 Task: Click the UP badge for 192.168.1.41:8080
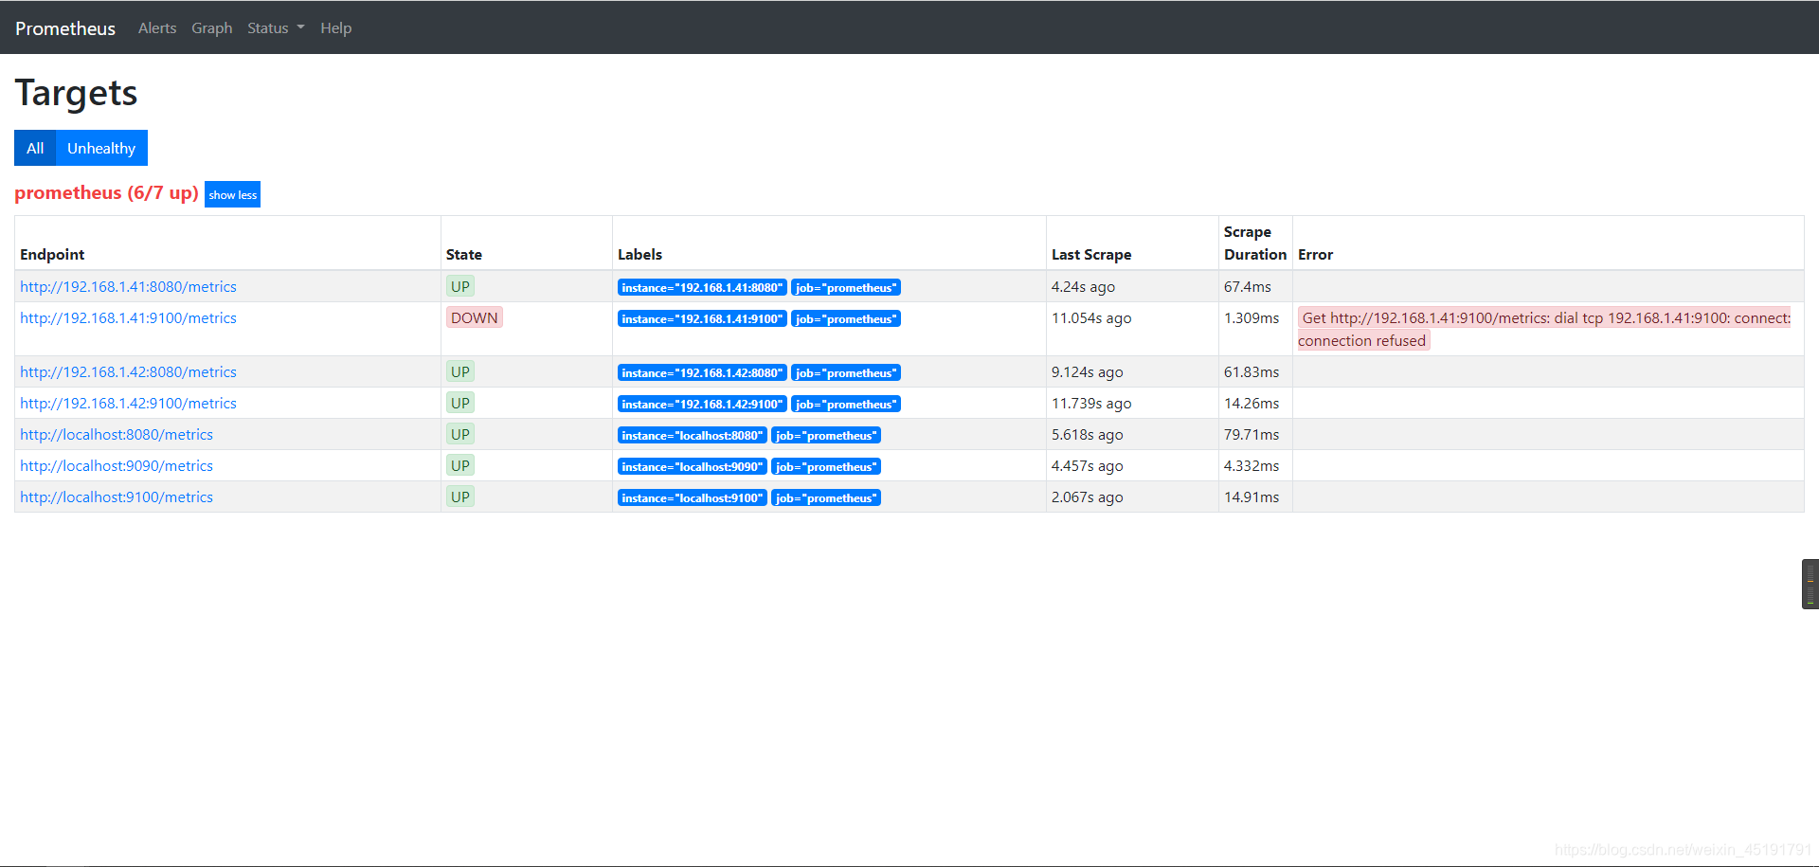click(x=460, y=286)
